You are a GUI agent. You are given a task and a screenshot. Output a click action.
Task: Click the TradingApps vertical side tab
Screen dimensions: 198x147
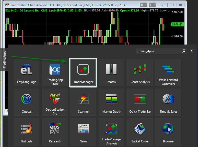(x=4, y=59)
